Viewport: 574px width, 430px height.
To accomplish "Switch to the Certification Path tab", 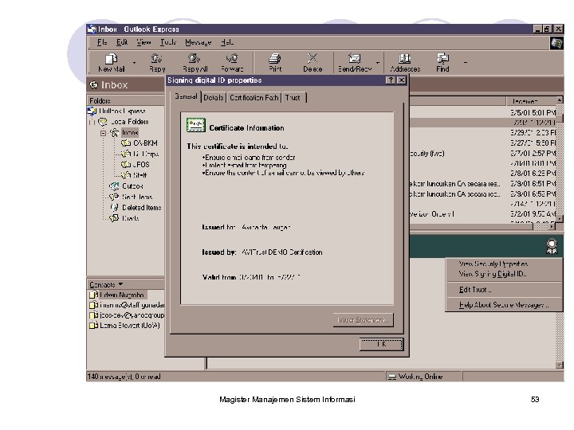I will point(254,98).
